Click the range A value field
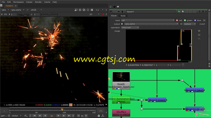211x118 pixels. point(133,65)
